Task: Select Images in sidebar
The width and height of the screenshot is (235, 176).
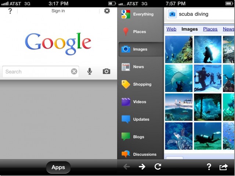Action: pyautogui.click(x=141, y=49)
